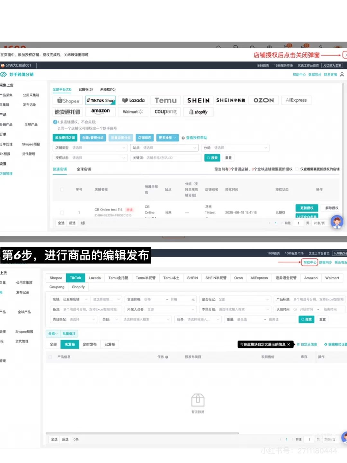Switch to the 定时发布 tab
This screenshot has width=347, height=463.
point(90,344)
